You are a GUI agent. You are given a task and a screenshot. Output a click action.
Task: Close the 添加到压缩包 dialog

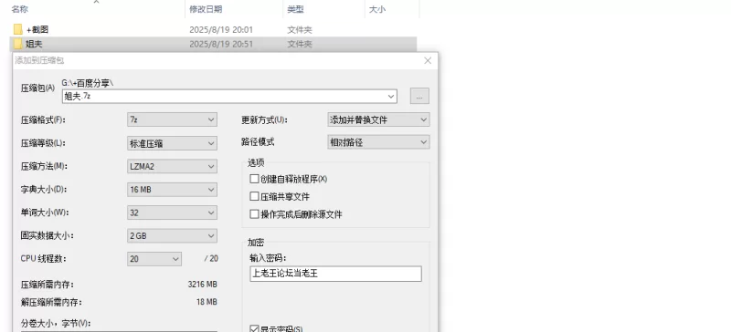click(428, 60)
